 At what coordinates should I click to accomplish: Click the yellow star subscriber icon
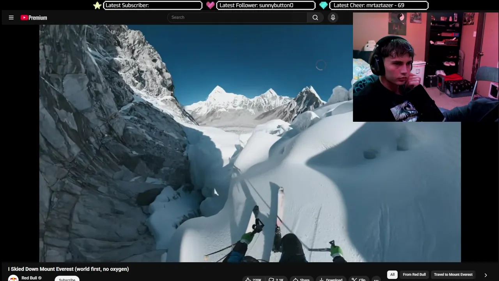(x=97, y=5)
